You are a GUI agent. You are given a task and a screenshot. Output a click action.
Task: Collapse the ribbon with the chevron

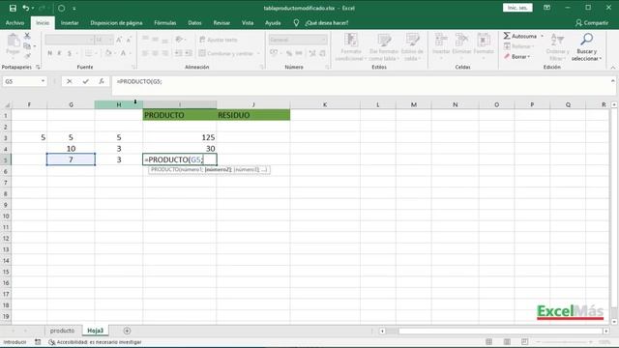click(x=612, y=68)
